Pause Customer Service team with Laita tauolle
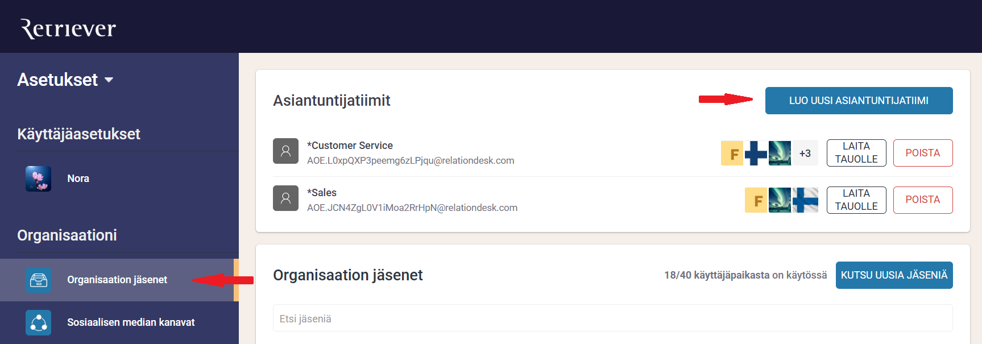 coord(856,153)
